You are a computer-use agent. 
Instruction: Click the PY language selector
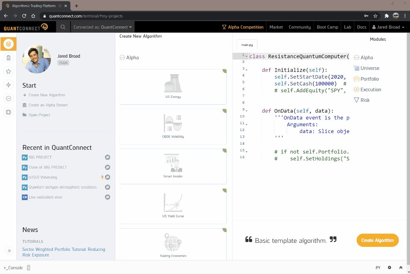[378, 268]
